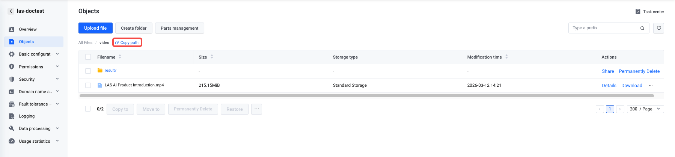Click the Copy path icon button
675x157 pixels.
click(127, 42)
